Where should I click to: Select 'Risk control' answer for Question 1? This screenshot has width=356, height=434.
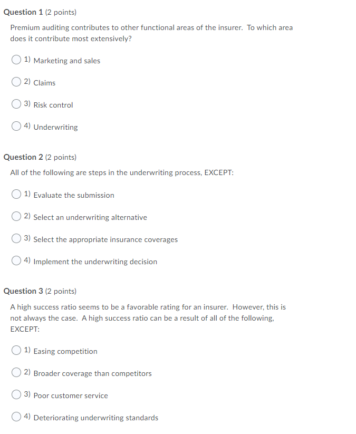tap(16, 104)
